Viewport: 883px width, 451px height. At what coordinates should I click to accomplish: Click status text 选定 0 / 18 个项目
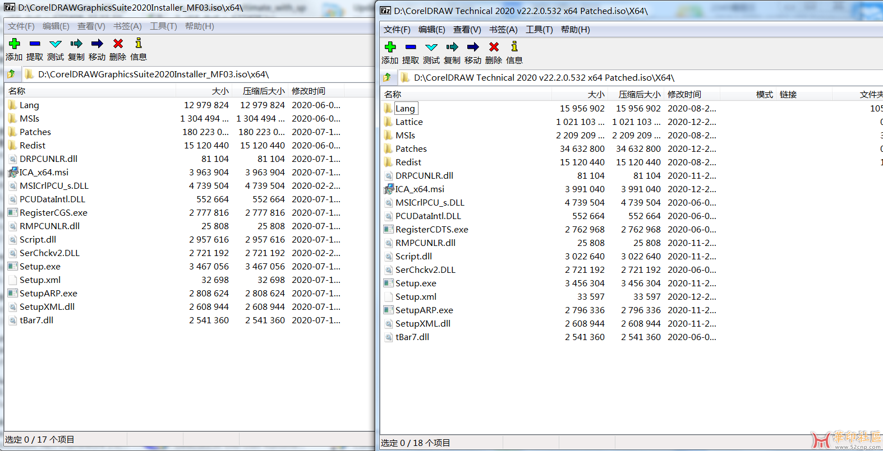(416, 443)
